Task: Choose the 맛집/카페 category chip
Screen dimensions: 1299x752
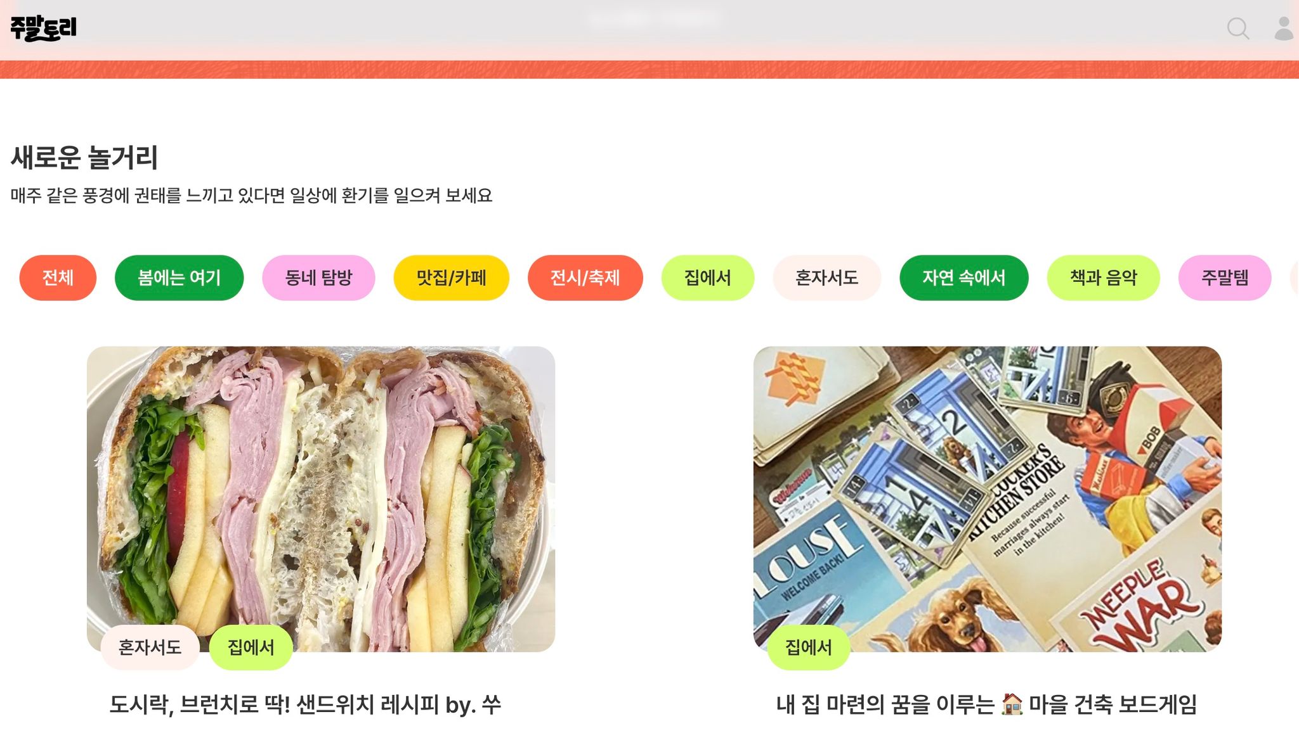Action: pos(451,277)
